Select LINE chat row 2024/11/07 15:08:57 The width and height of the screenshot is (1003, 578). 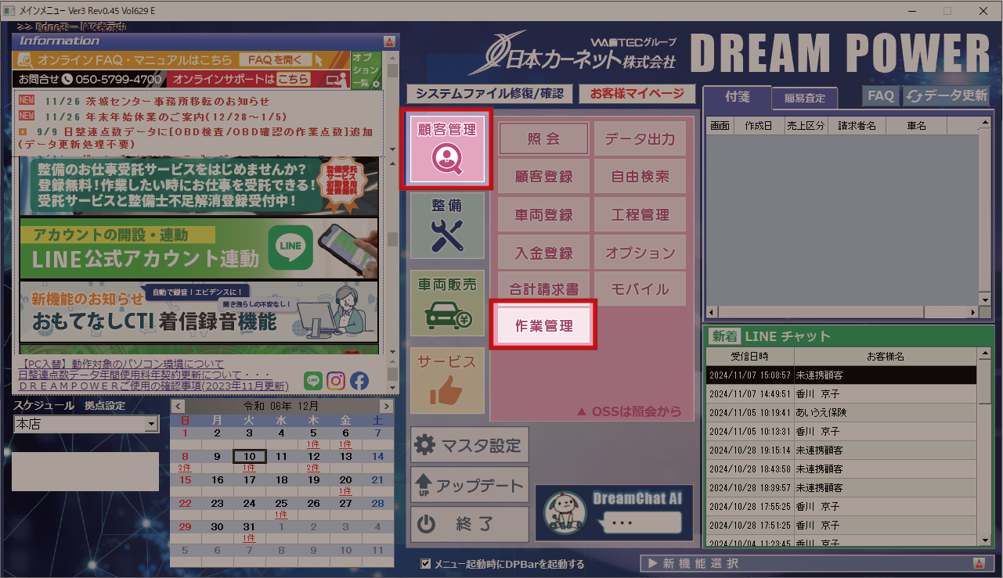[x=842, y=375]
